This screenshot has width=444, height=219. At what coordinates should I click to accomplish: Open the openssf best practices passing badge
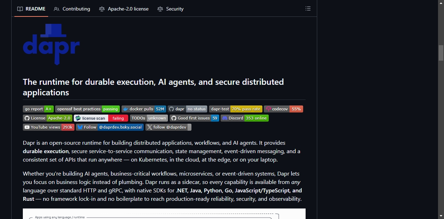pos(87,109)
